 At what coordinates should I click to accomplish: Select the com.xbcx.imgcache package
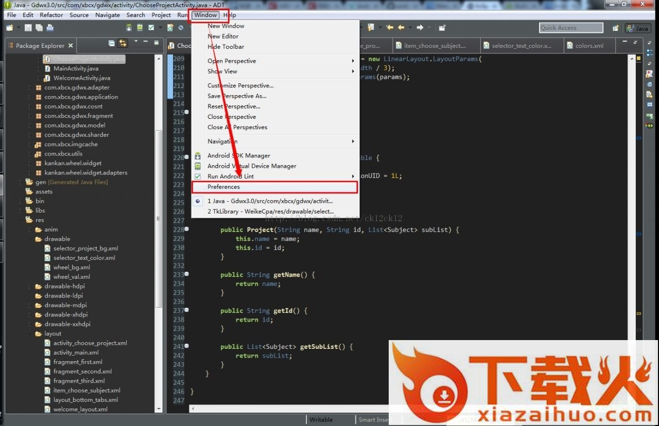pyautogui.click(x=71, y=144)
